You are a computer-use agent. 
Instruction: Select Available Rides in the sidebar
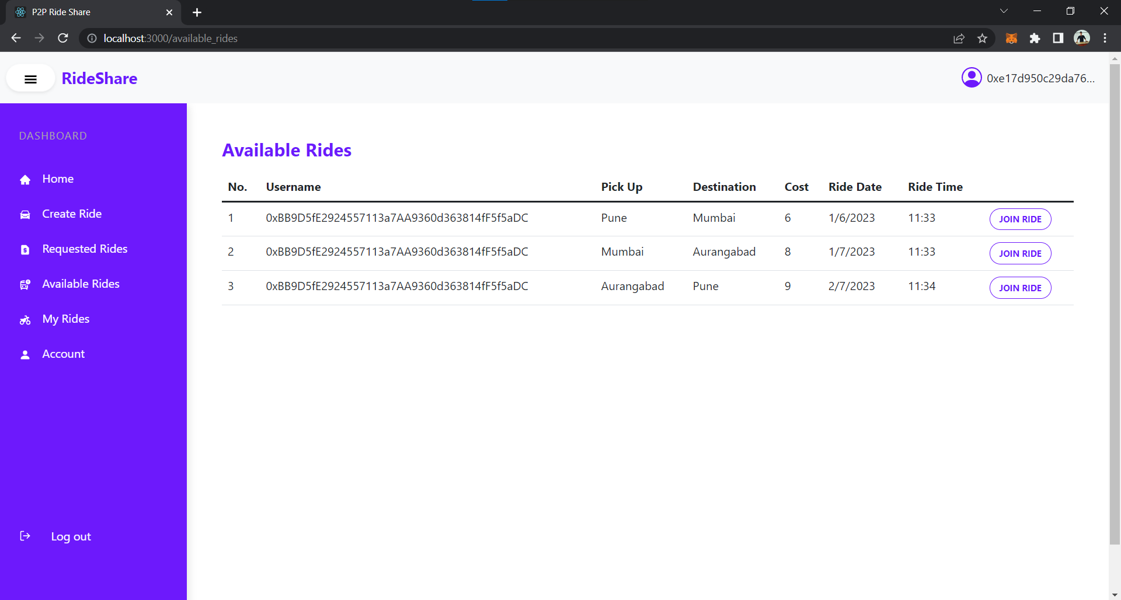(80, 284)
